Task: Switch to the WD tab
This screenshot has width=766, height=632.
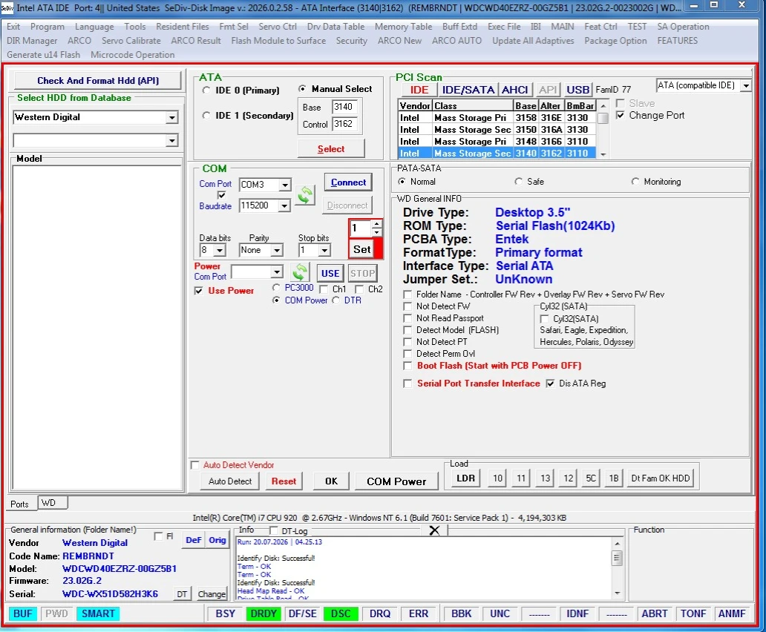Action: (52, 503)
